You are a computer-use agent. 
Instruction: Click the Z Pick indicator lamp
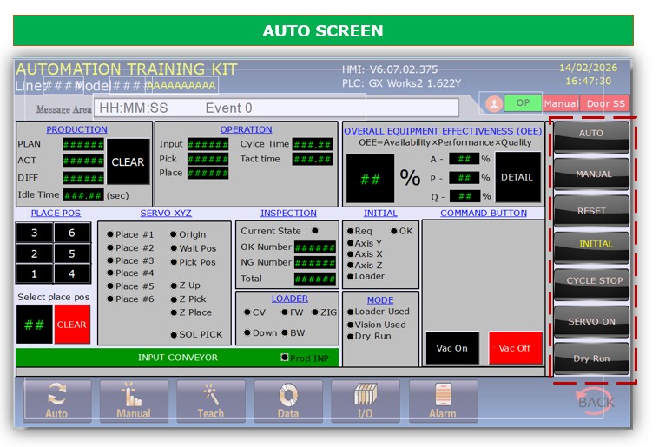[x=174, y=299]
